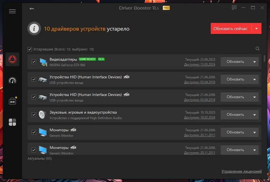Open the dropdown arrow beside Обновить сейчас
Image resolution: width=270 pixels, height=182 pixels.
pos(256,29)
